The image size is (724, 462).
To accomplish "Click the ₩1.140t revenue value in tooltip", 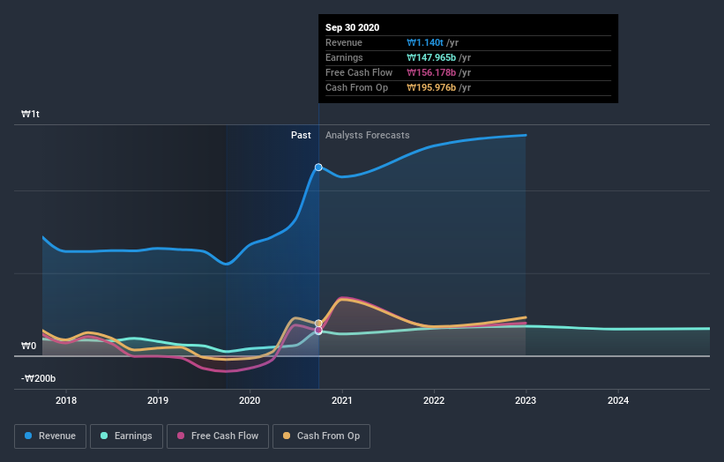I will (425, 42).
